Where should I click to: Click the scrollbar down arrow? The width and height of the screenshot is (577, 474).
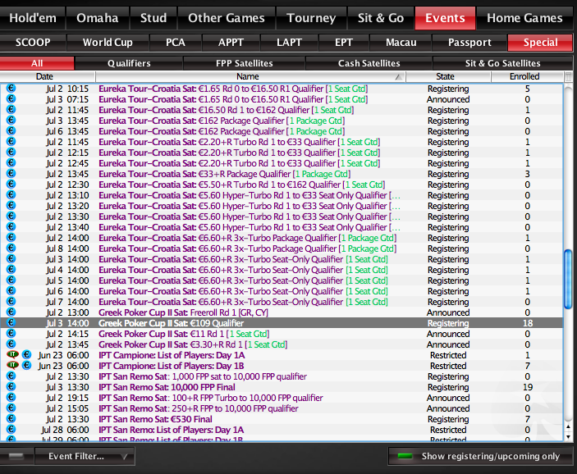point(568,437)
